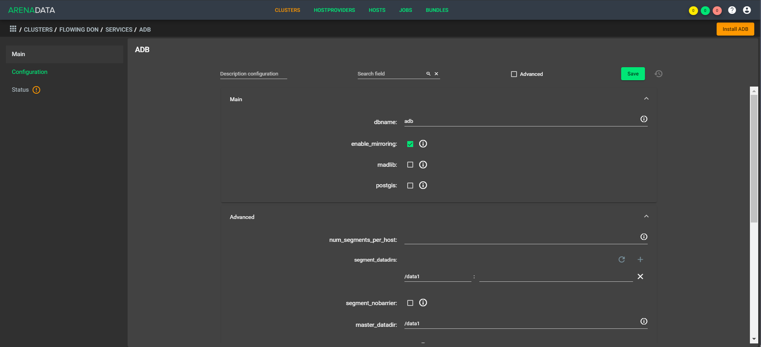The image size is (761, 347).
Task: Toggle the Advanced checkbox near search
Action: (514, 74)
